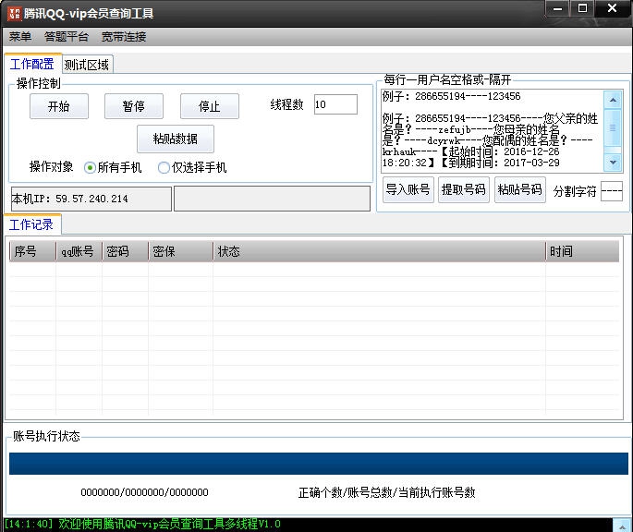Click the 0000000/0000000/0000000 counter text

pos(144,492)
